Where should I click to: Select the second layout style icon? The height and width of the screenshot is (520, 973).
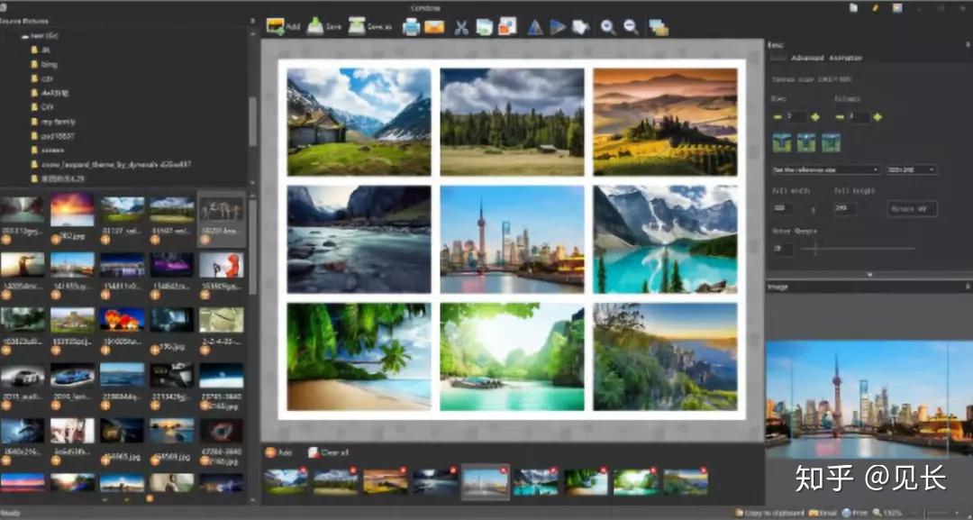click(x=806, y=142)
